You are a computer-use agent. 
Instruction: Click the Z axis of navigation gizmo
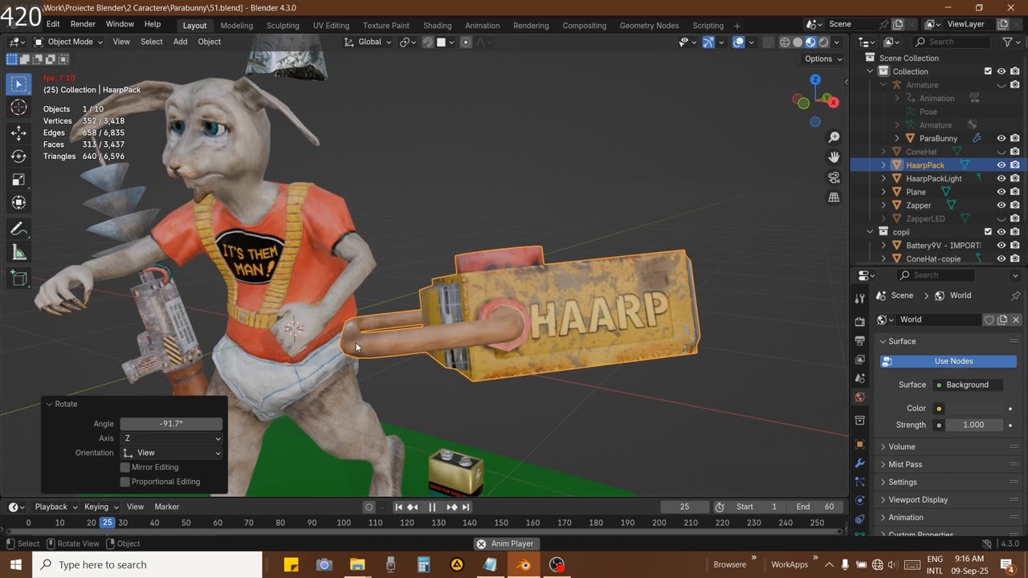(x=815, y=79)
